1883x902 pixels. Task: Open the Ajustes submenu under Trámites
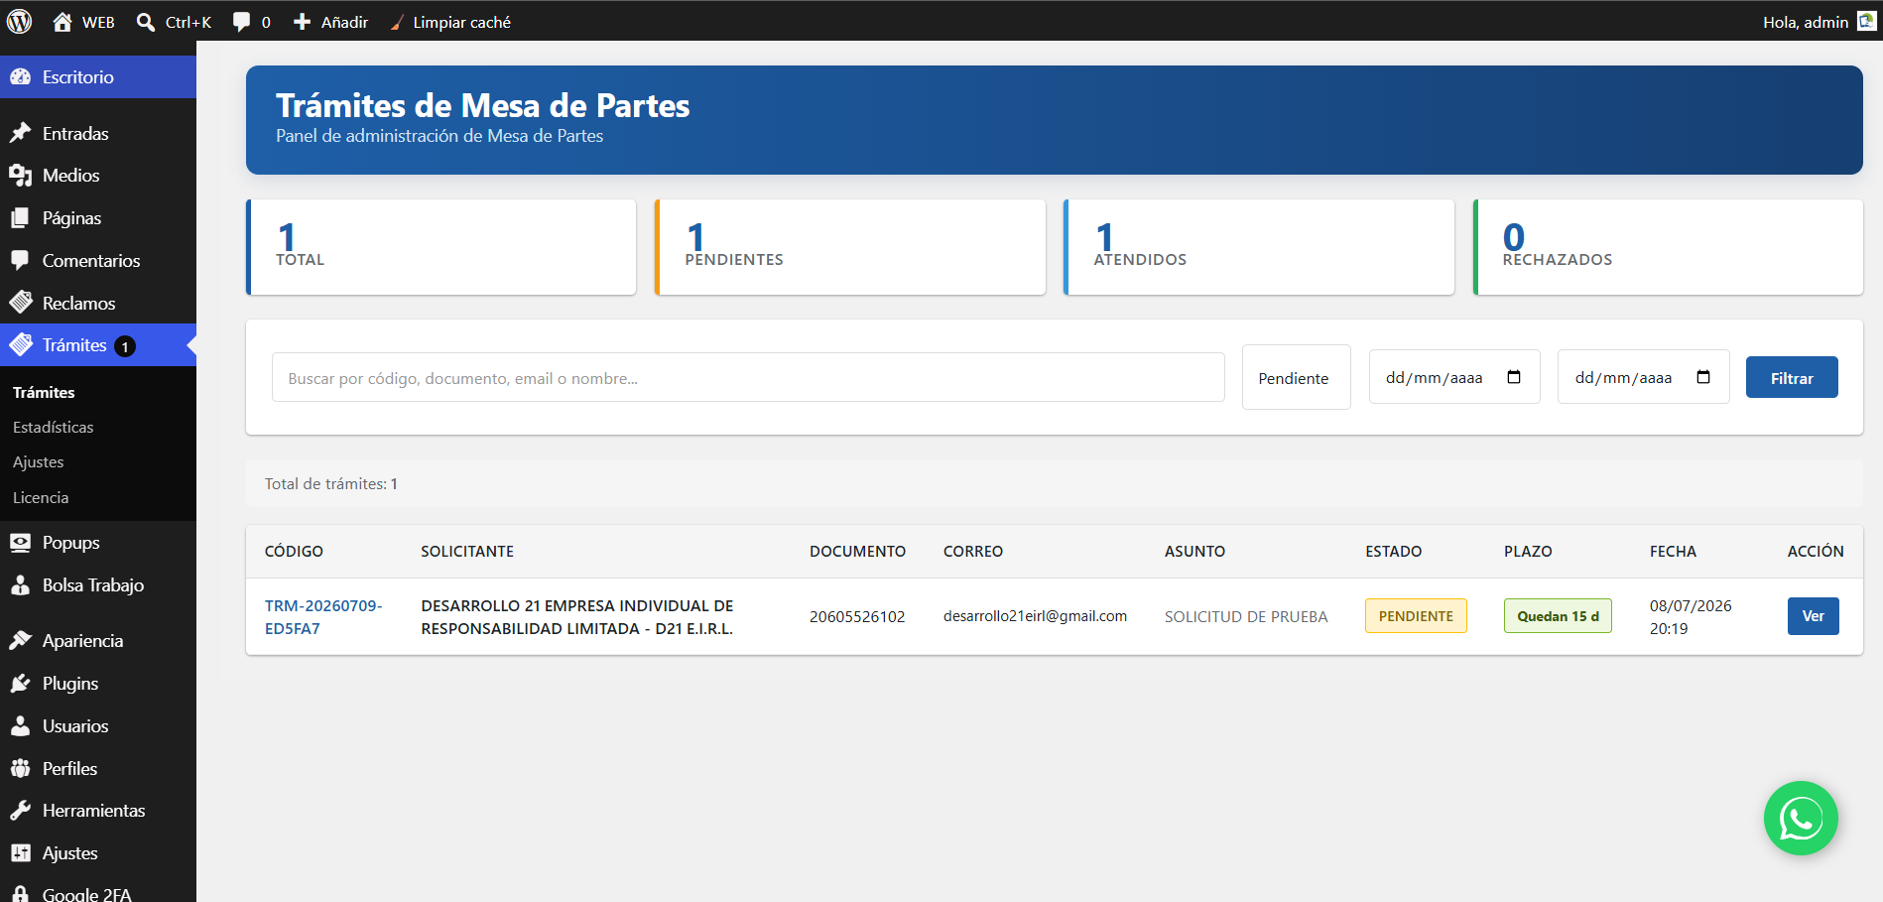pos(39,462)
